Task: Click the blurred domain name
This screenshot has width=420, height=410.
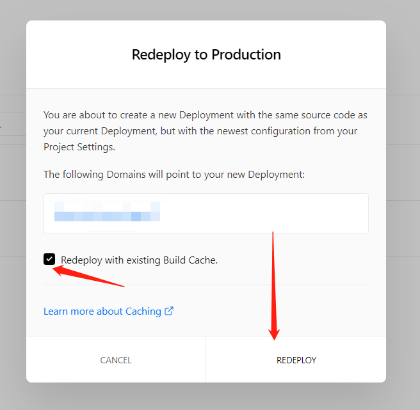Action: point(106,212)
